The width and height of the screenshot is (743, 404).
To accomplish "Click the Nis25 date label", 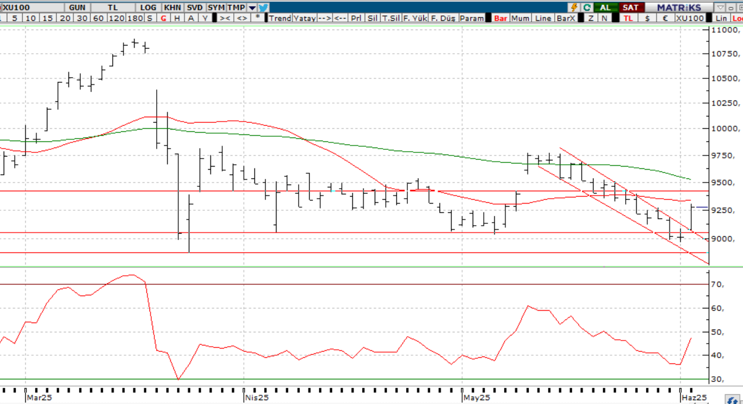I will point(257,398).
